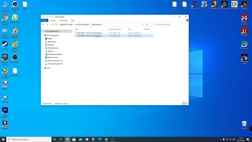Open Microsoft Edge from the taskbar
This screenshot has width=252, height=142.
[x=100, y=139]
